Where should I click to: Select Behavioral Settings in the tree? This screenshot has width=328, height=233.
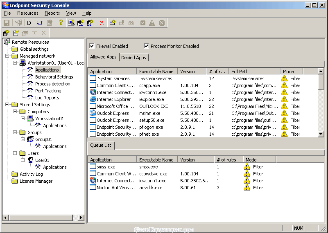pyautogui.click(x=54, y=77)
